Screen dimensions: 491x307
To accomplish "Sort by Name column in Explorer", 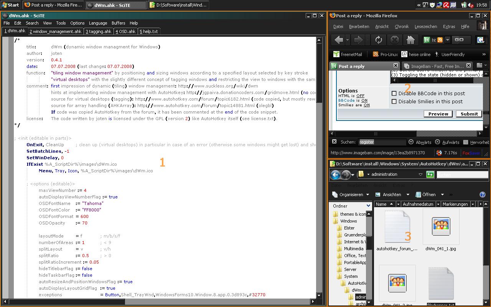I will pyautogui.click(x=385, y=204).
